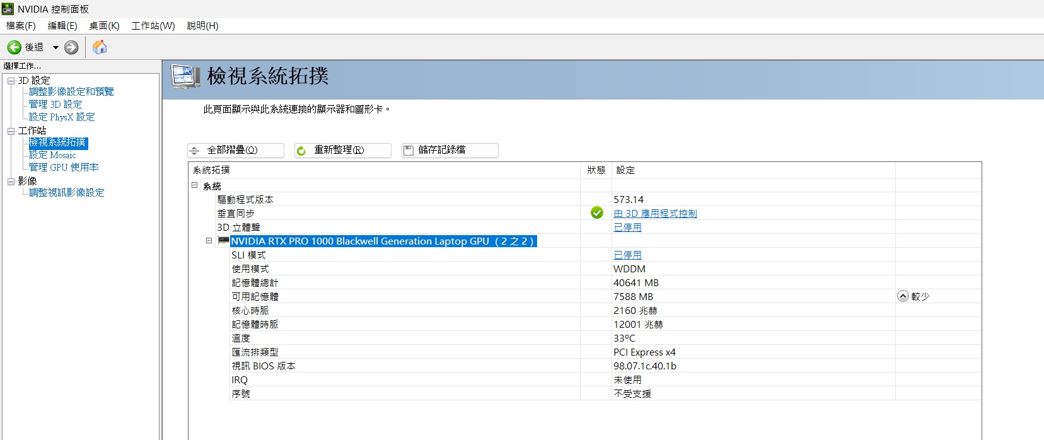Open the 已停用 link for SLI 模式
Screen dimensions: 1044x440
coord(627,255)
